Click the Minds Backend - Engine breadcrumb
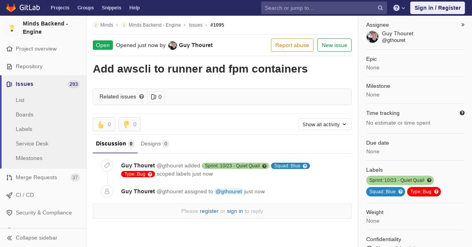Viewport: 472px width, 247px height. point(155,25)
